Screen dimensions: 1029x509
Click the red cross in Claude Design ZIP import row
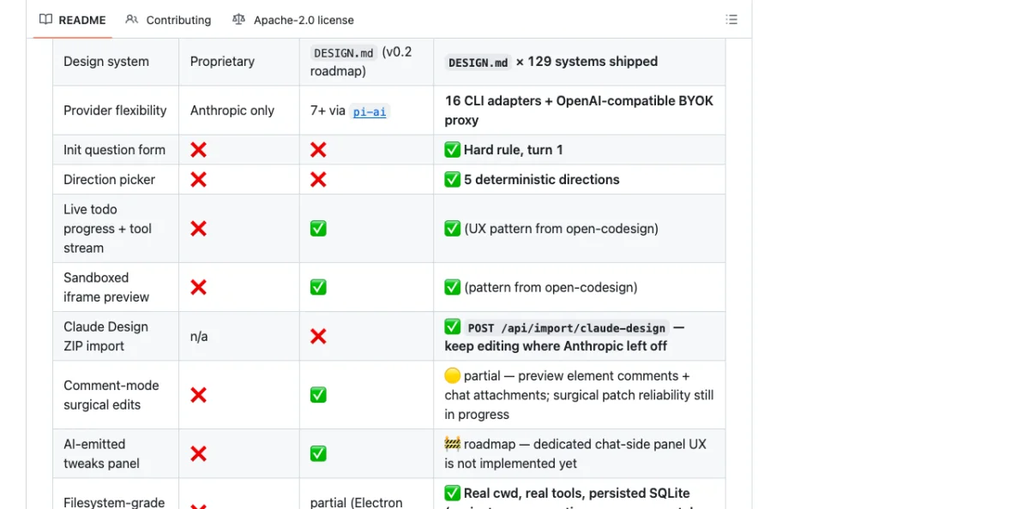(x=318, y=337)
